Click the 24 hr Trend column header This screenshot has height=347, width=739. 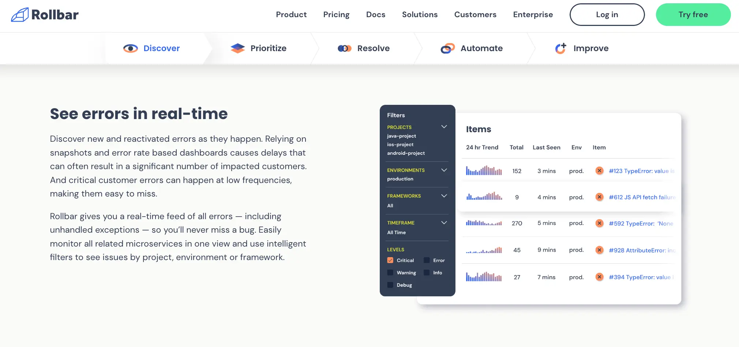pyautogui.click(x=482, y=147)
